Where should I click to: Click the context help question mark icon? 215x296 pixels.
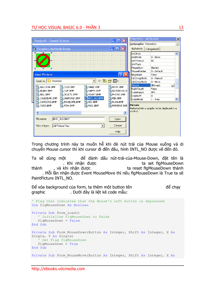[121, 75]
